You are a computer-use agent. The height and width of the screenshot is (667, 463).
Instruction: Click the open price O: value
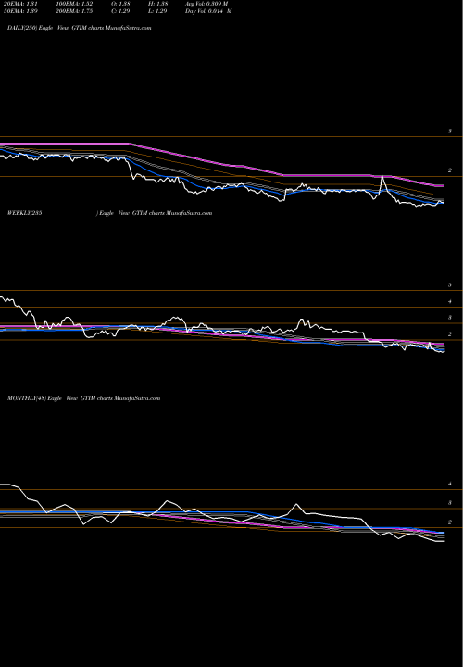(121, 4)
